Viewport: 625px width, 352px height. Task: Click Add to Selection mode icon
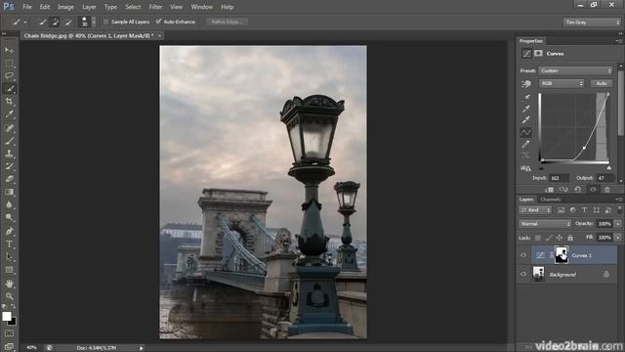coord(55,22)
